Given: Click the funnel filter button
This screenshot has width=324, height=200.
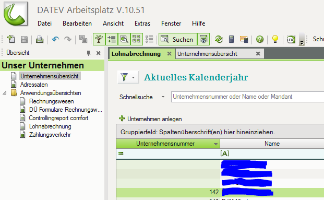Looking at the screenshot, I should pyautogui.click(x=124, y=77).
